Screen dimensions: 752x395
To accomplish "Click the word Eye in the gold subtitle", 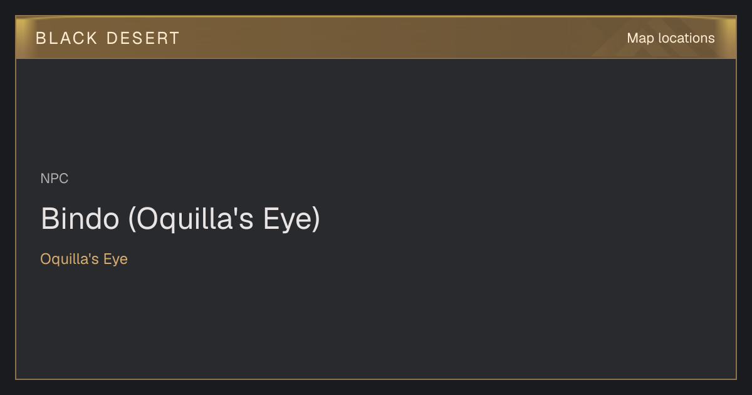I will [116, 259].
